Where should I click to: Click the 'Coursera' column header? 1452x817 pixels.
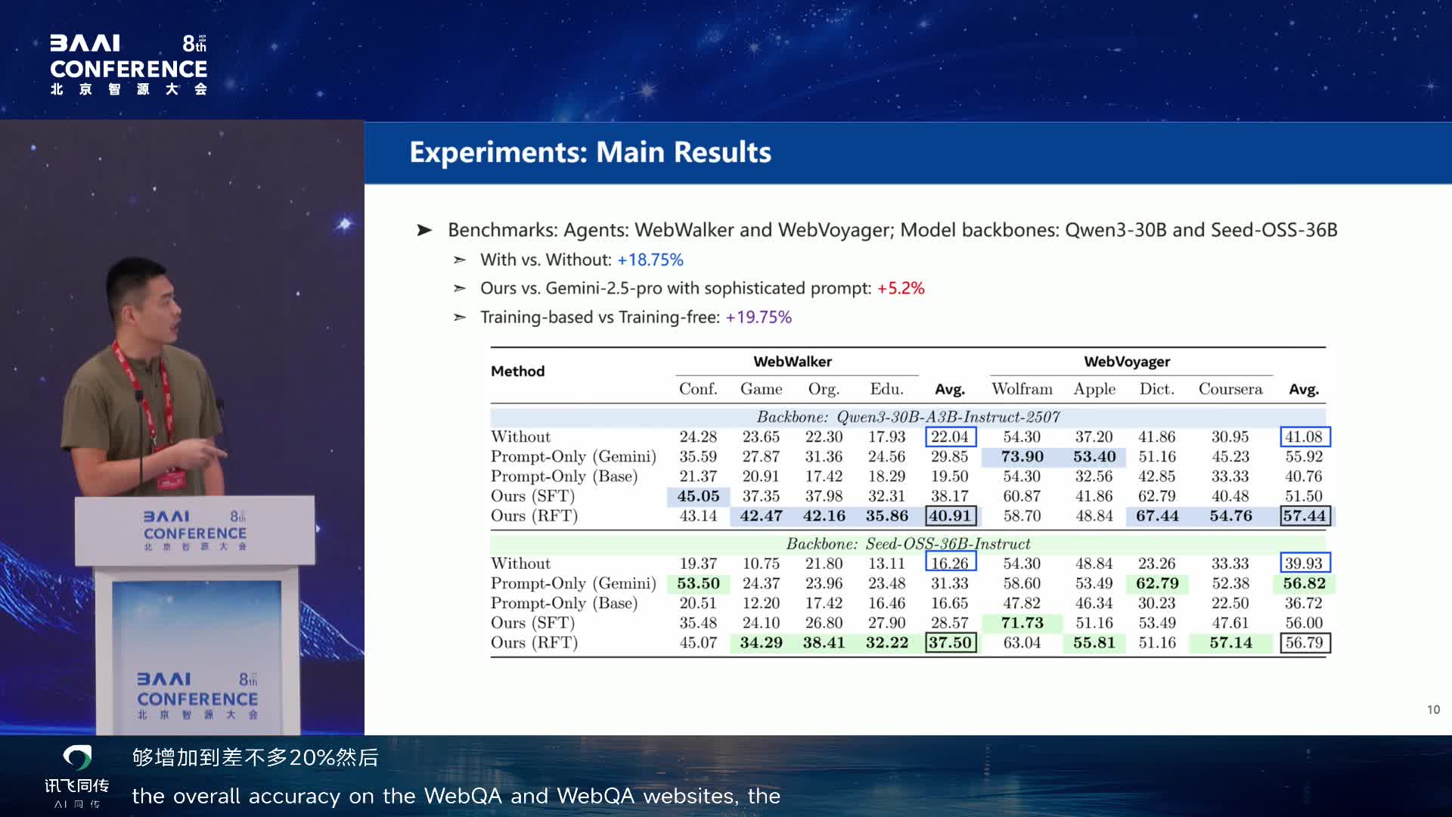[x=1230, y=389]
